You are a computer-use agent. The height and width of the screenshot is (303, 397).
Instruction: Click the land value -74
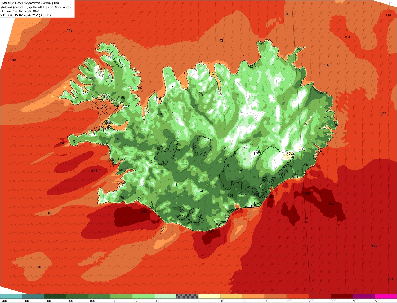pos(194,106)
